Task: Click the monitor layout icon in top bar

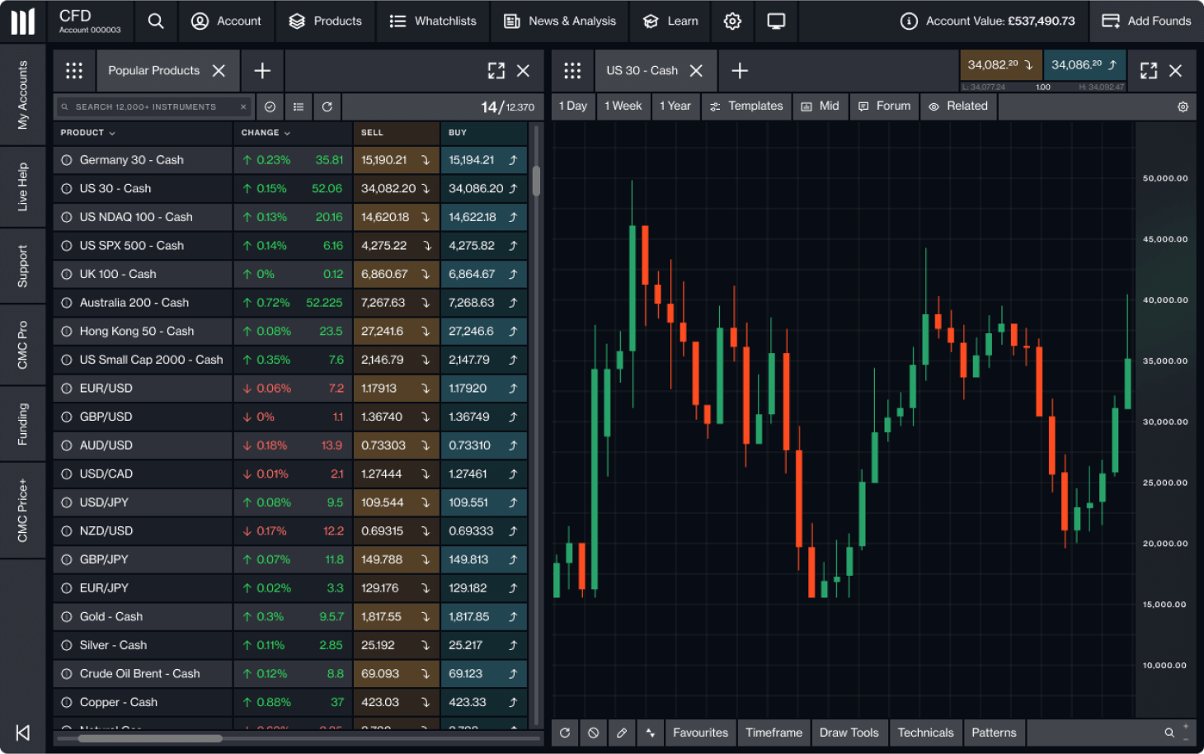Action: pos(776,21)
